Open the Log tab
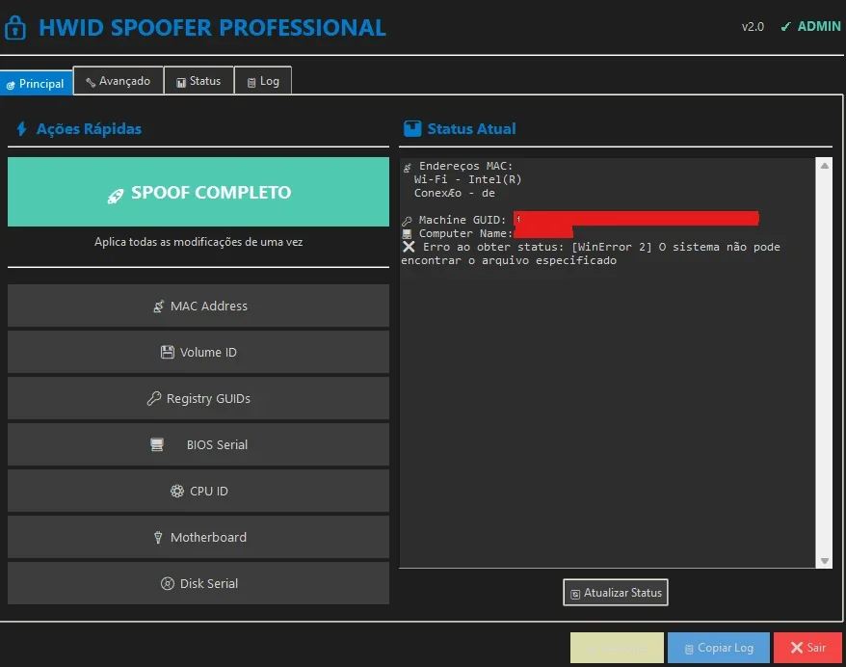 [x=263, y=81]
